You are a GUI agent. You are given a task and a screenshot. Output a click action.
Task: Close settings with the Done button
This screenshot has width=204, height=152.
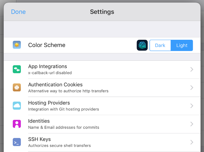tap(18, 12)
